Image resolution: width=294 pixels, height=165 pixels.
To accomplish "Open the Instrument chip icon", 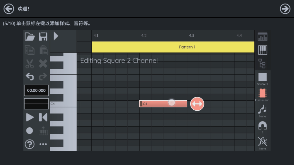I will coord(262,93).
